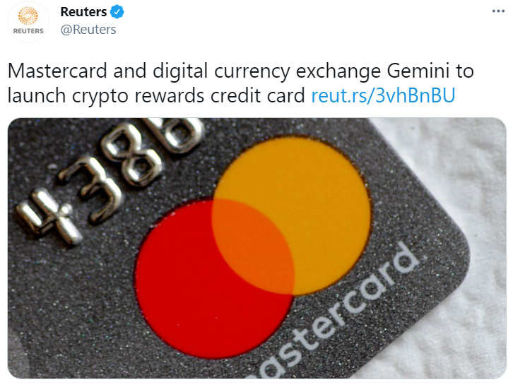Click the white mastercard wordmark on the card

(x=337, y=312)
